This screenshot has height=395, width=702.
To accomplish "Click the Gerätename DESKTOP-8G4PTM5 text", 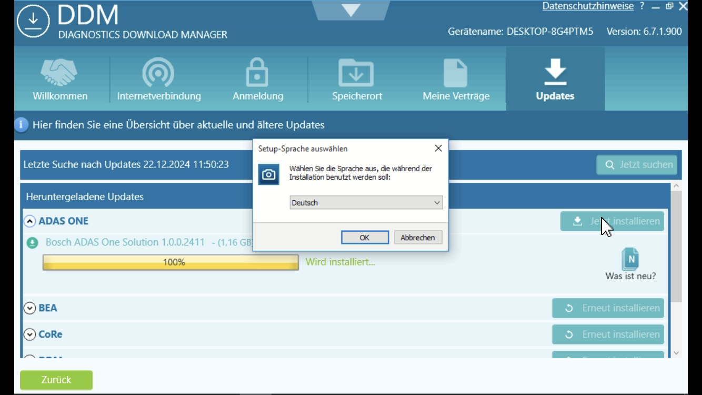I will pyautogui.click(x=520, y=32).
